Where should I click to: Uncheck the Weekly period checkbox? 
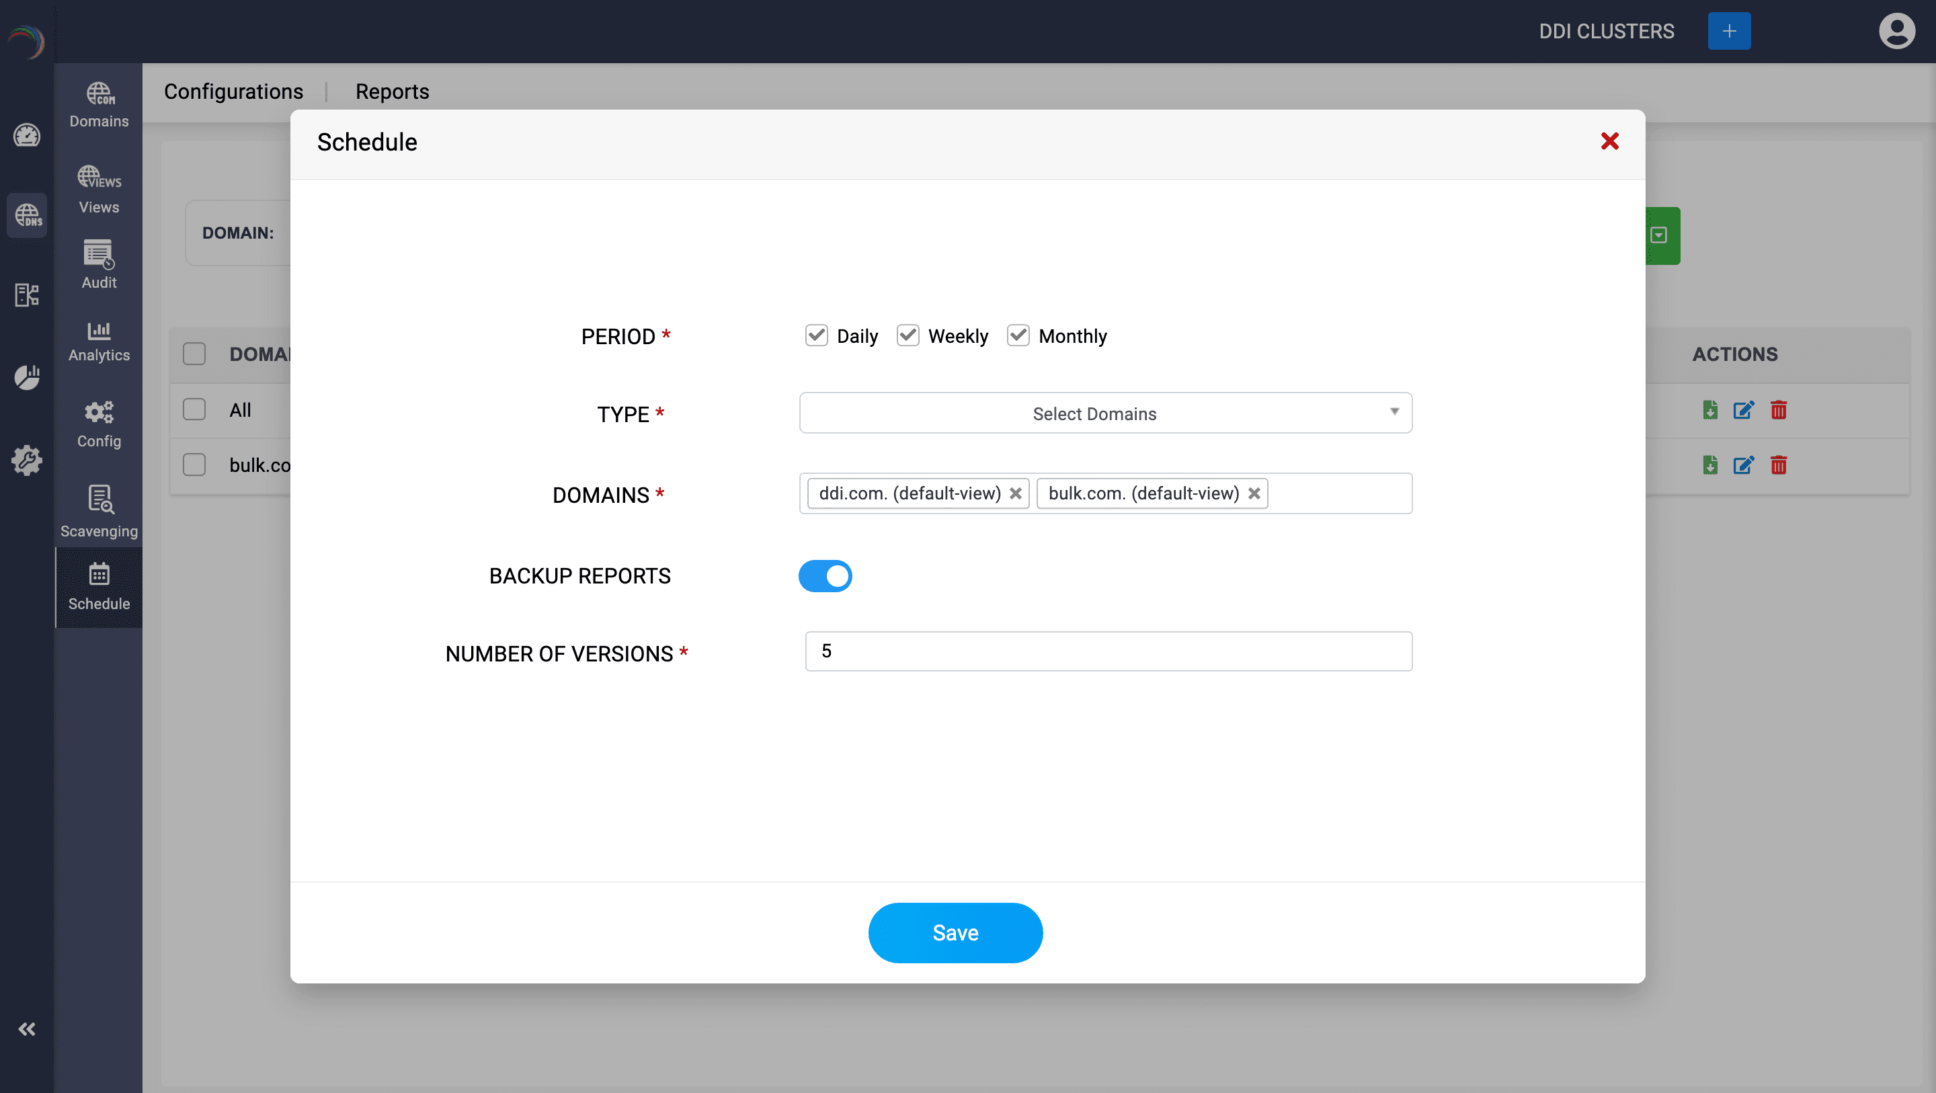click(907, 335)
